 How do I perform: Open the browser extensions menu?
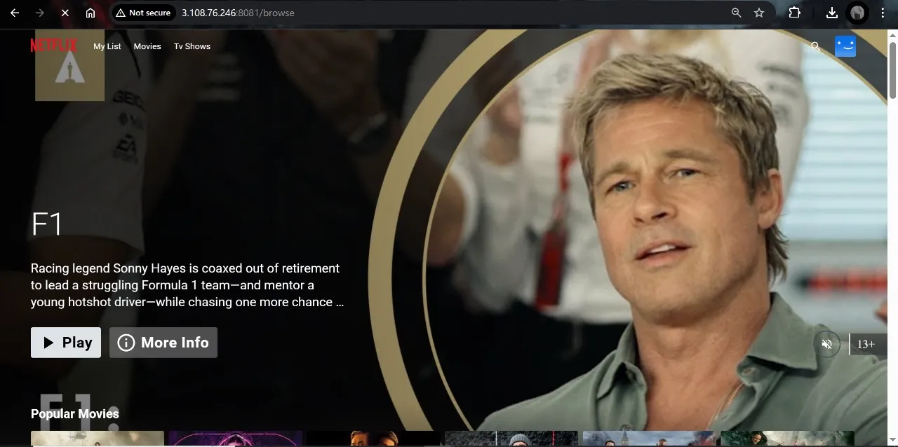[794, 13]
